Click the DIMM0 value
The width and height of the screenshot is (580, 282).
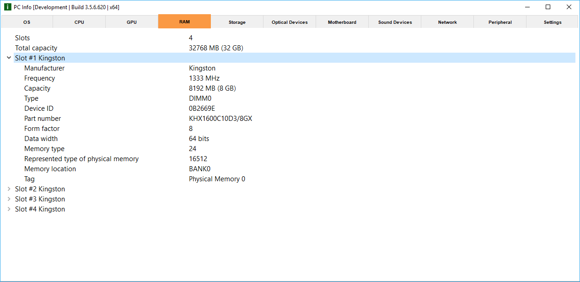click(x=200, y=98)
